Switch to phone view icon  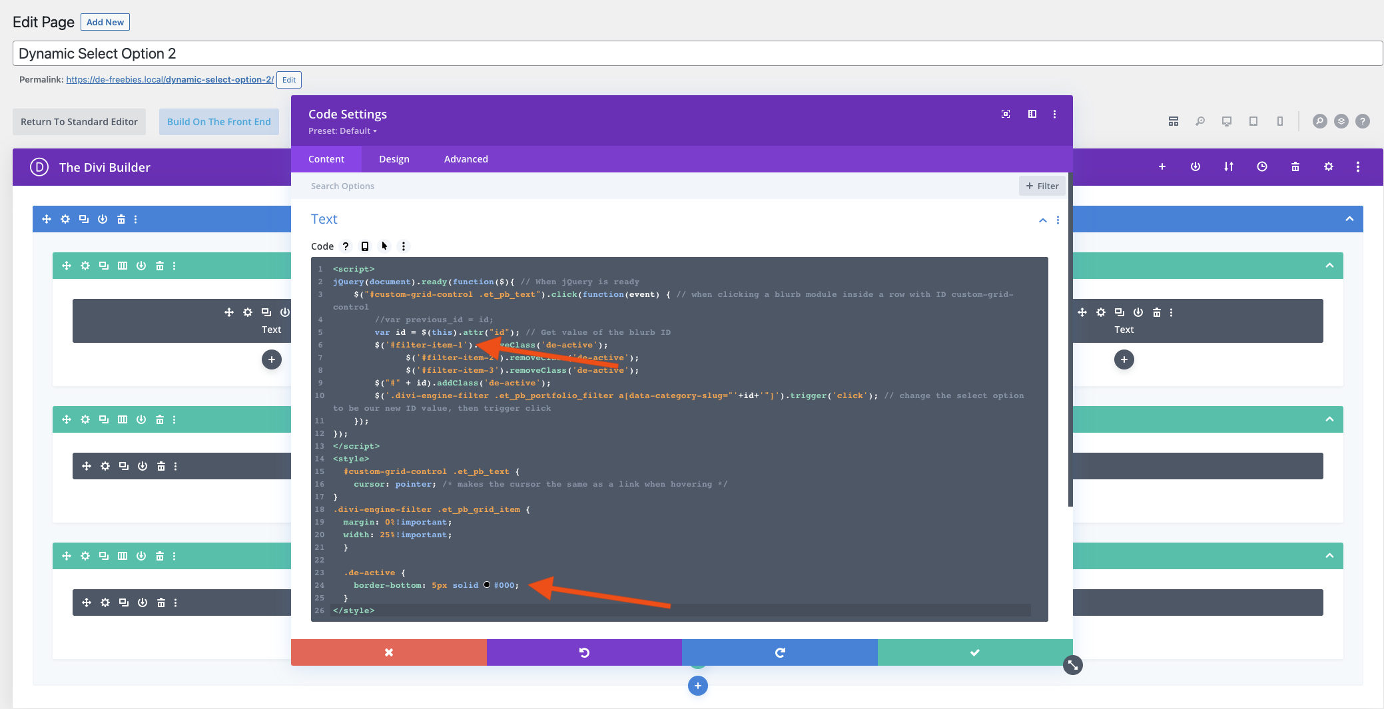[1280, 121]
